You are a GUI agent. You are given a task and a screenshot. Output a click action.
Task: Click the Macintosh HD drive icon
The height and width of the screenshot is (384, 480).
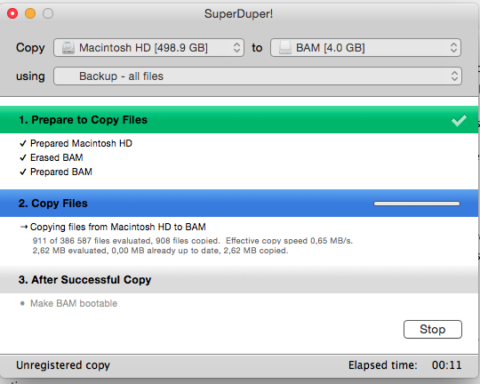coord(68,48)
